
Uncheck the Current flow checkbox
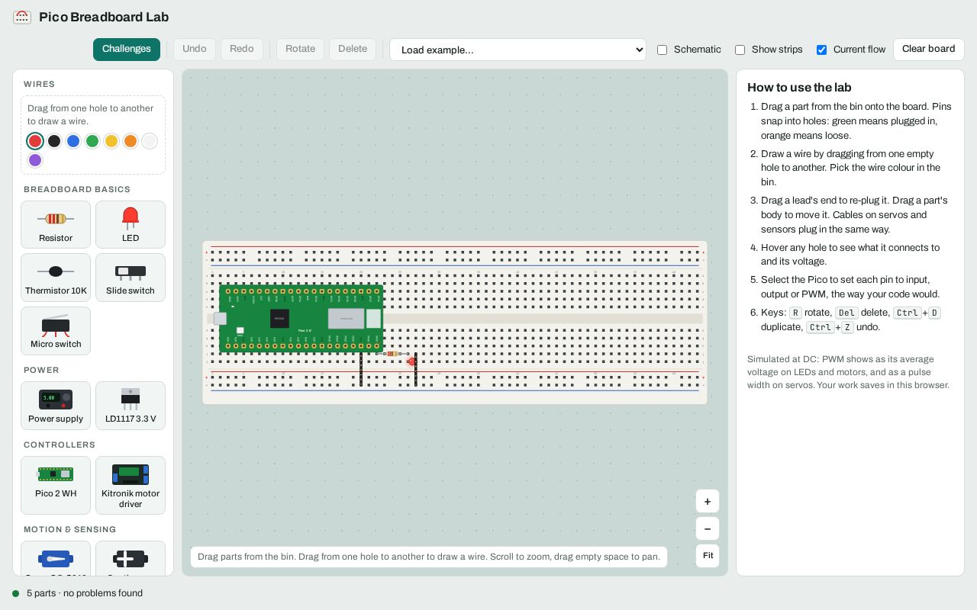pos(821,50)
